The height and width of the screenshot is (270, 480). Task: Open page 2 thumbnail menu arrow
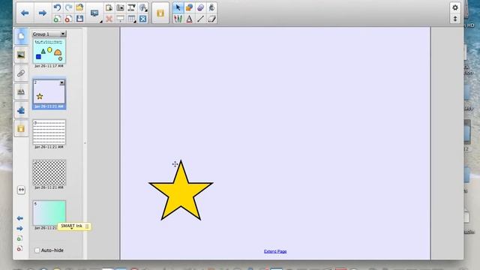pyautogui.click(x=62, y=82)
